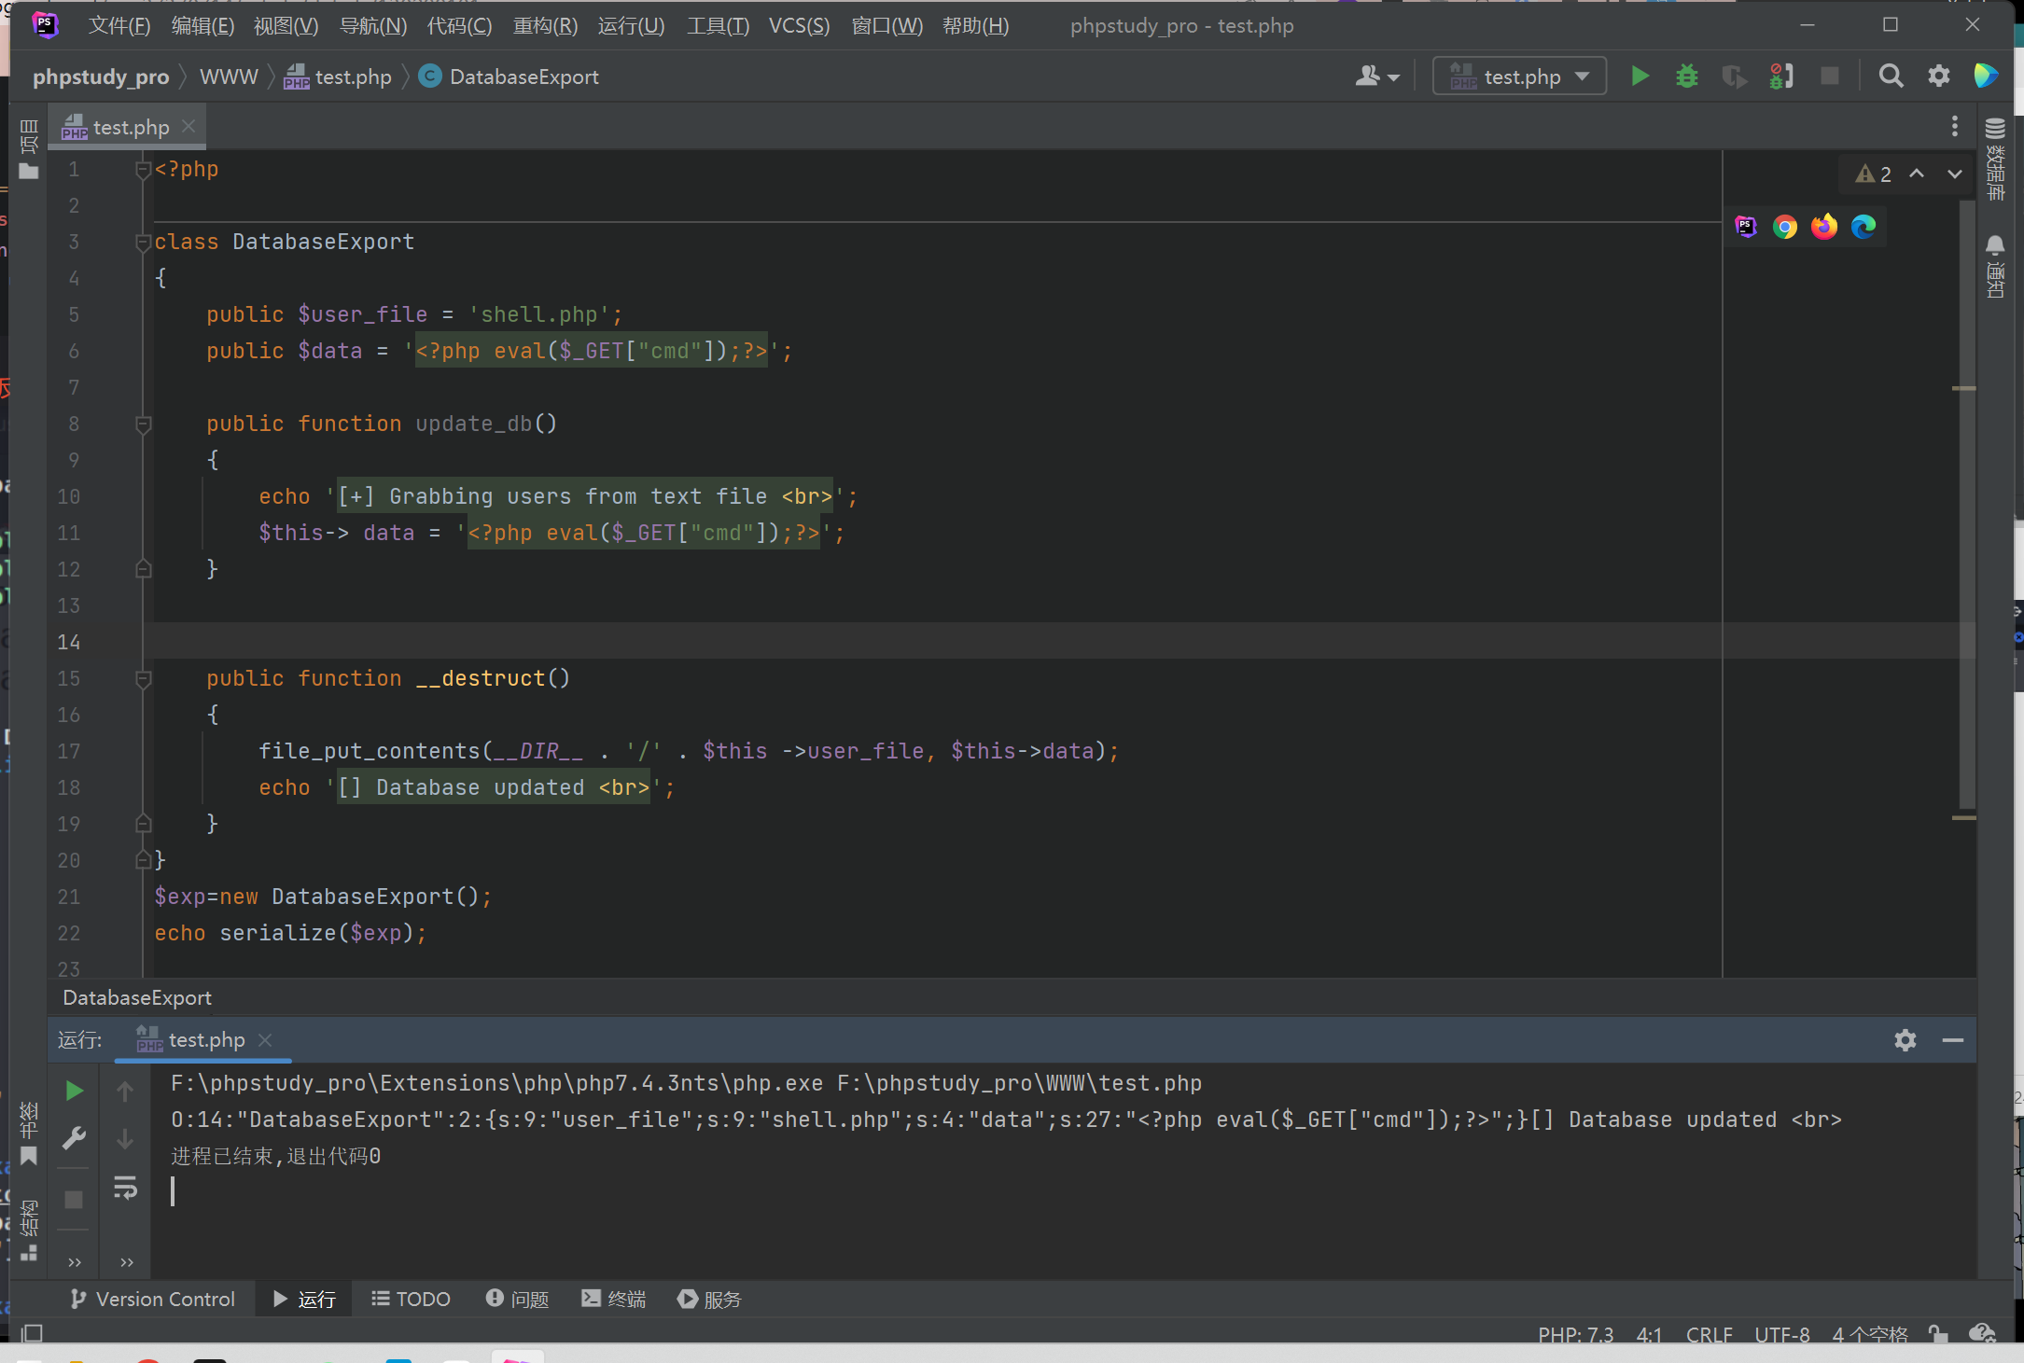2024x1363 pixels.
Task: Open the project folder tool window icon
Action: tap(29, 150)
